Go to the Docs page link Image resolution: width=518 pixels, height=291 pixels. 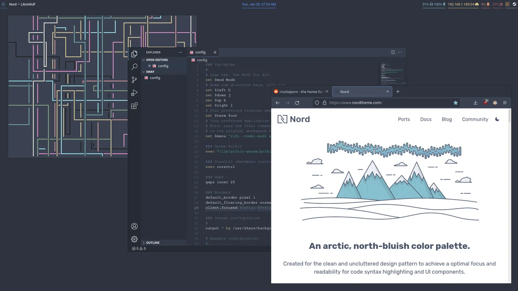tap(426, 119)
